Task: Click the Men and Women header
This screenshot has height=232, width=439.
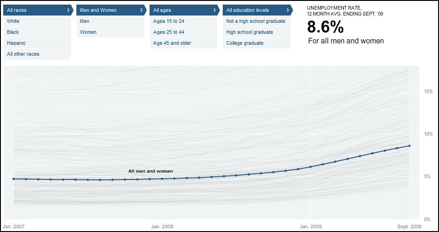Action: [109, 10]
